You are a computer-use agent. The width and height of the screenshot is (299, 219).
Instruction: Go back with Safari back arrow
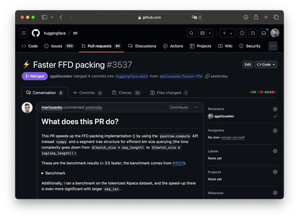[x=61, y=17]
